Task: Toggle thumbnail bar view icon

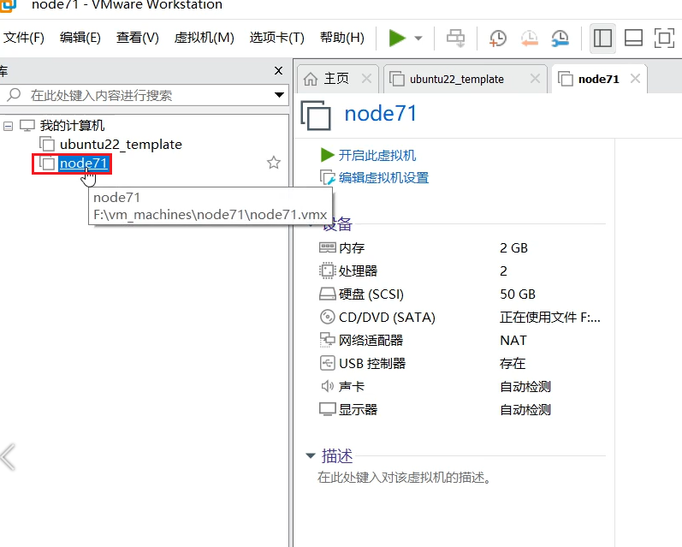Action: pos(633,39)
